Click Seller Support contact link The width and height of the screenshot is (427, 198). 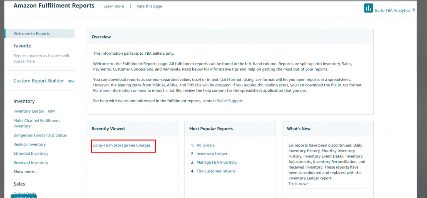(230, 101)
